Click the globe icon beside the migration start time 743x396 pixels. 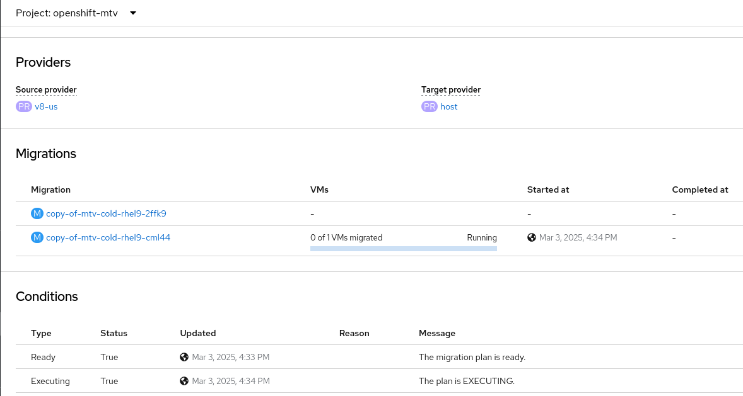click(532, 237)
